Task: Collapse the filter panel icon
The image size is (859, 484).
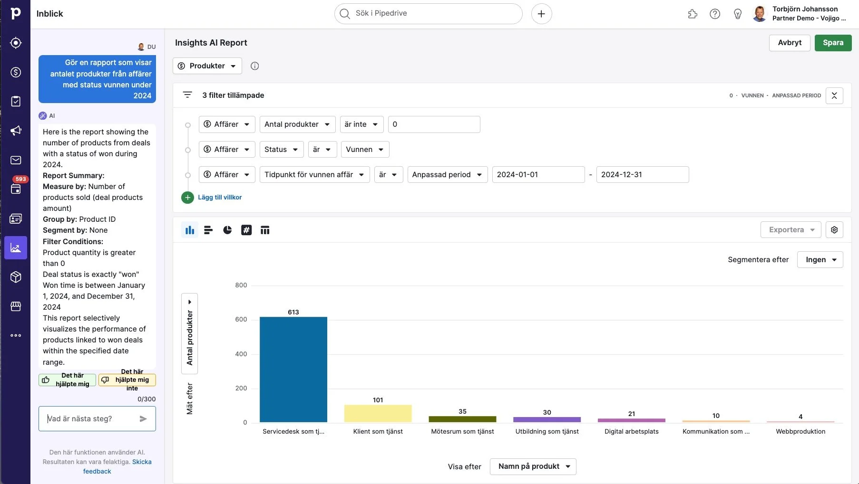Action: 834,95
